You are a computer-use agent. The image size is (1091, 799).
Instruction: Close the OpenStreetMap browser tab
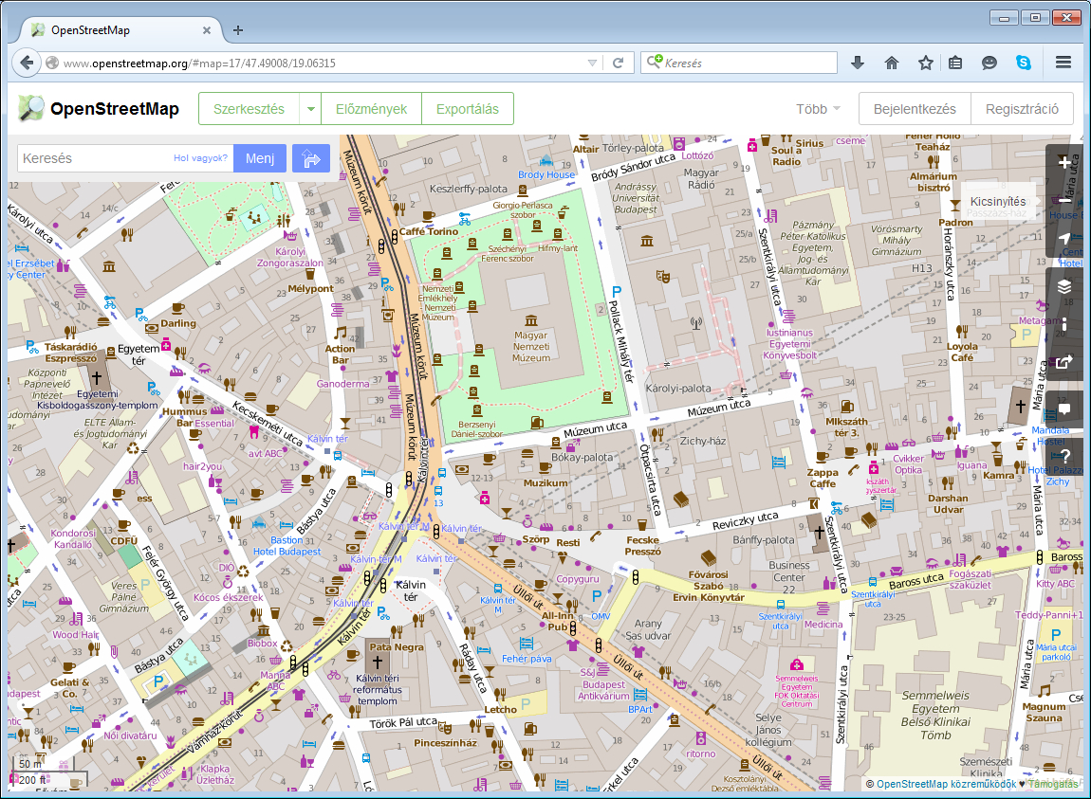coord(207,30)
